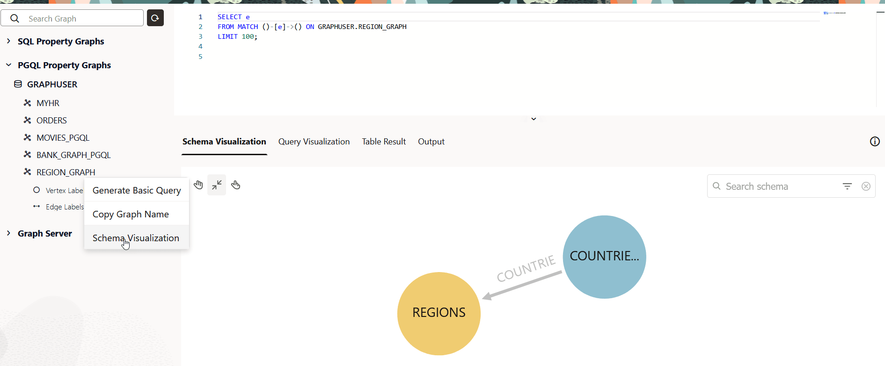The width and height of the screenshot is (885, 366).
Task: Click the Edge Labels connector icon
Action: click(x=37, y=206)
